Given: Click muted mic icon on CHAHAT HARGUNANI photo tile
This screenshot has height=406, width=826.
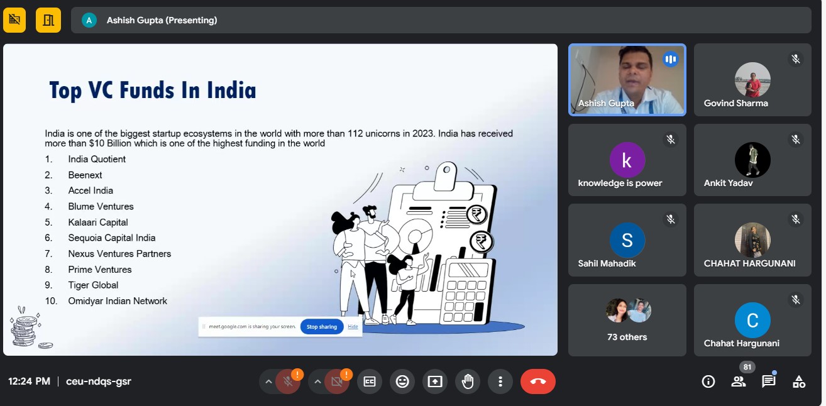Looking at the screenshot, I should [796, 219].
